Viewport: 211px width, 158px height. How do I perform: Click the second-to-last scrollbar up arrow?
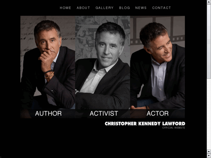coord(209,152)
